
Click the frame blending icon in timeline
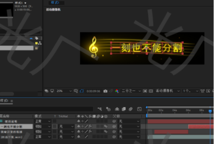click(124, 109)
